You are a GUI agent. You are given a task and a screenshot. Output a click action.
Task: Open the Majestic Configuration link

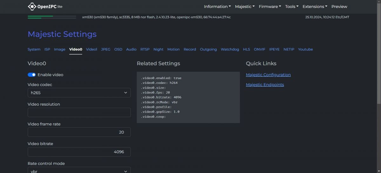point(268,75)
